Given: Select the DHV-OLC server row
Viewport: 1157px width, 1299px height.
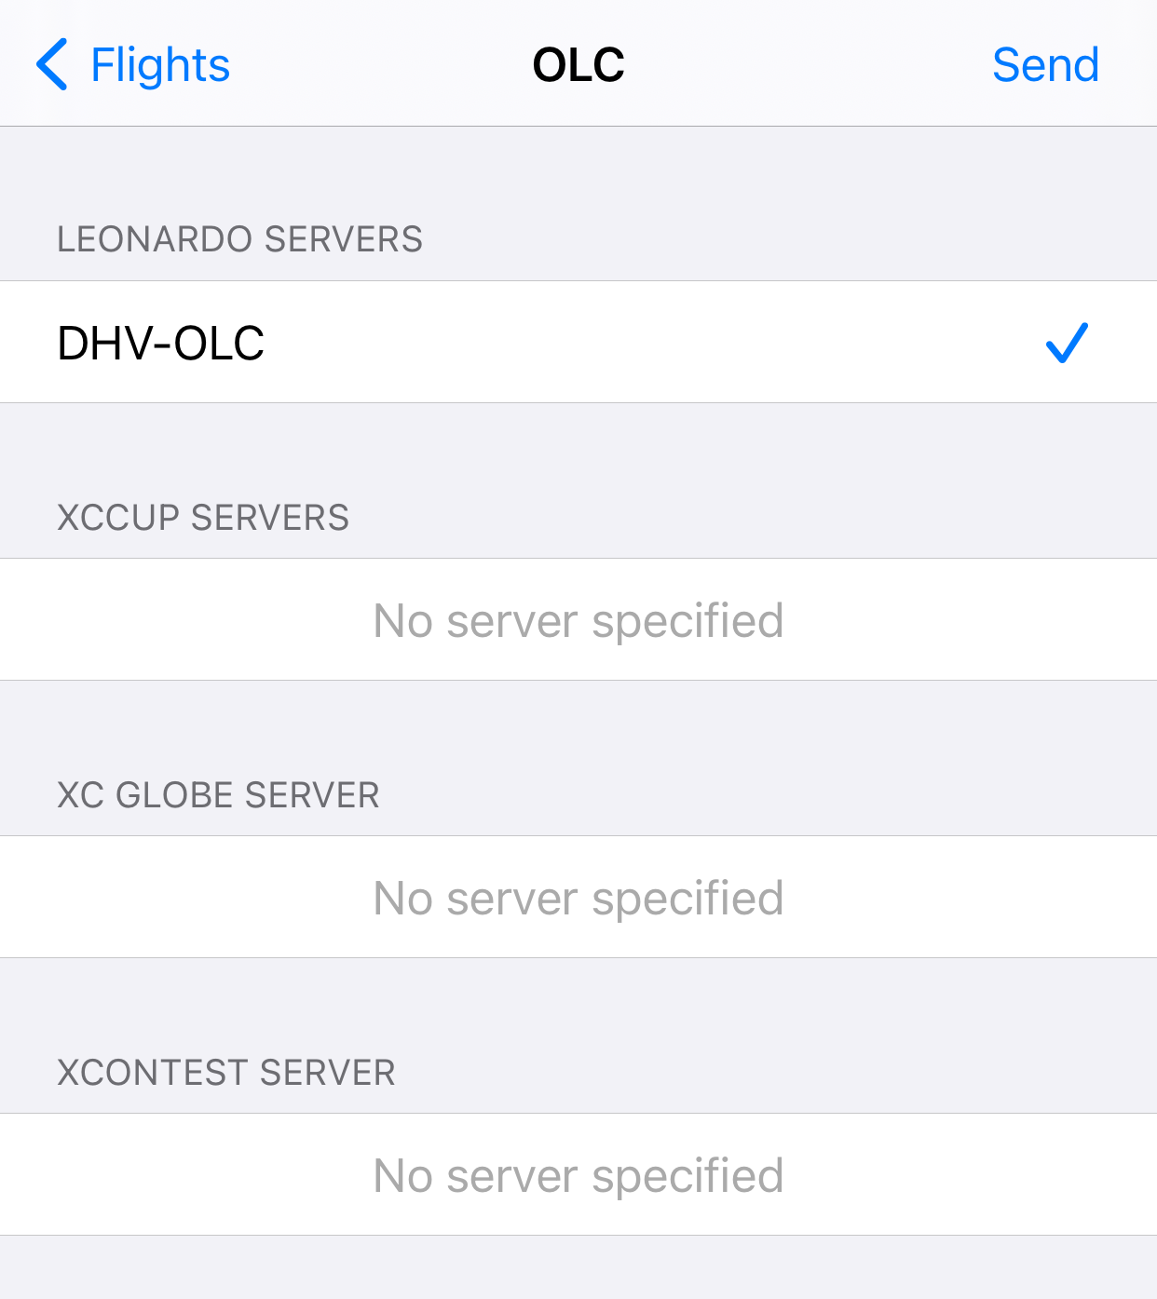Looking at the screenshot, I should 578,342.
